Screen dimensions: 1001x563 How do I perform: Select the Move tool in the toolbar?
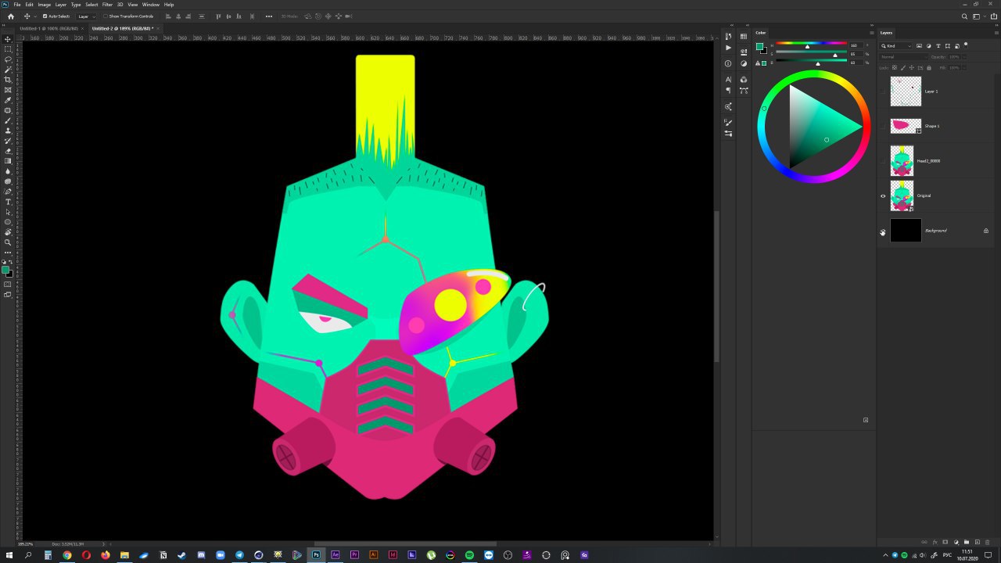point(8,39)
